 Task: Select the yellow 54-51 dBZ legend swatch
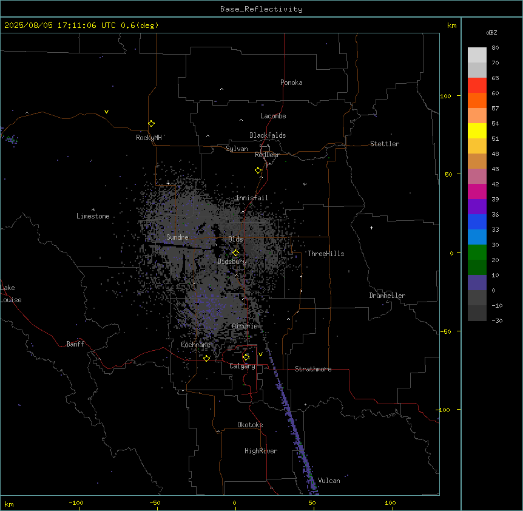[x=477, y=130]
